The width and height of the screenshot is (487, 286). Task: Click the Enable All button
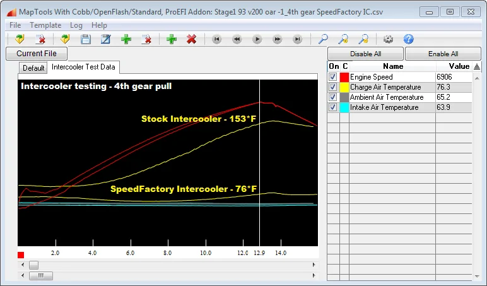[443, 54]
